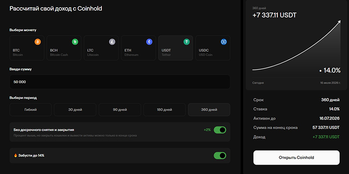349x174 pixels.
Task: Select the USDT Tether card
Action: [x=176, y=48]
